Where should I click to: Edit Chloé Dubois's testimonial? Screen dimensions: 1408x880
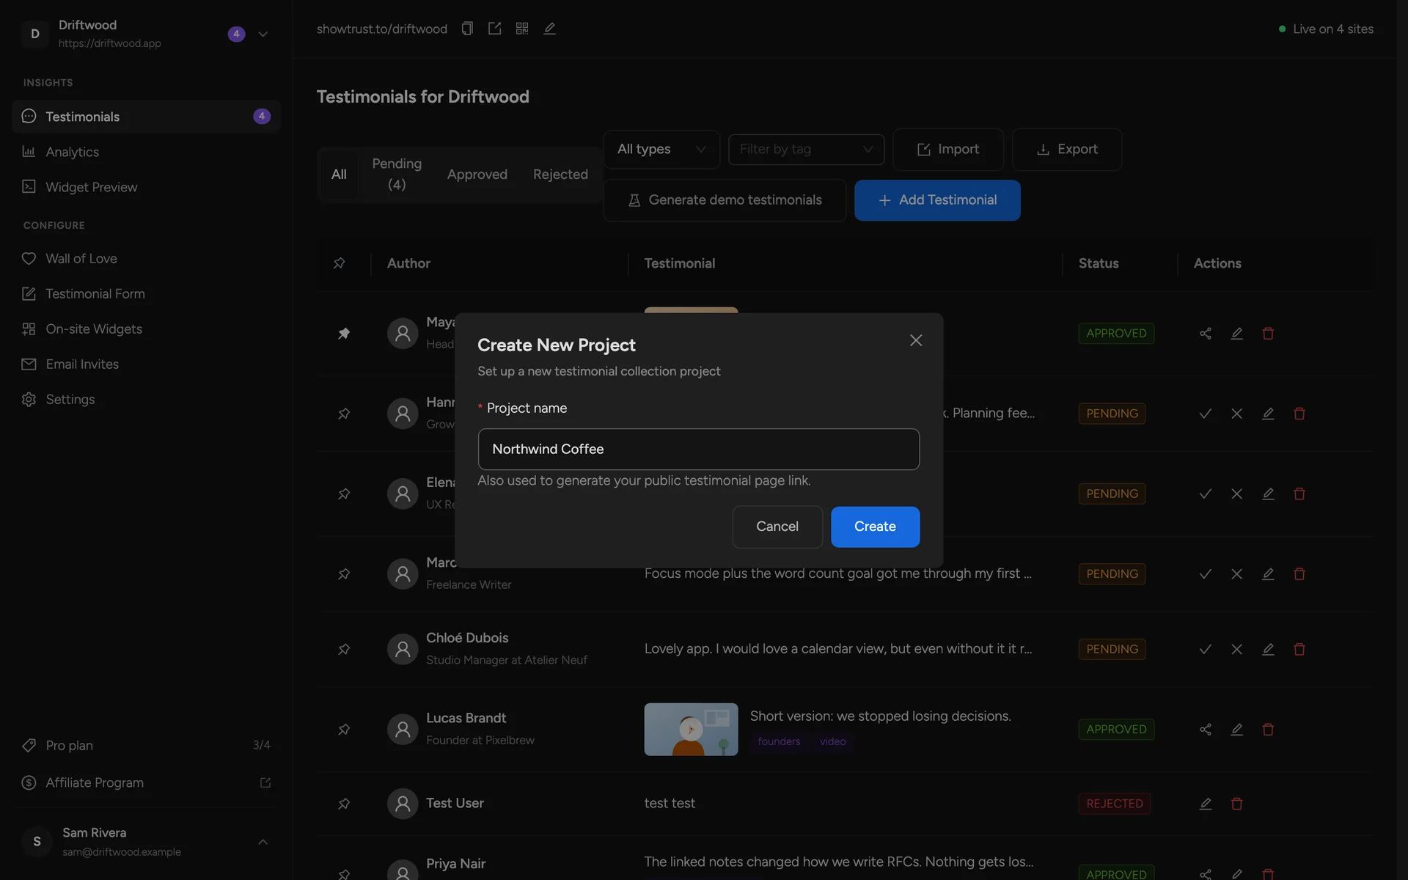click(x=1268, y=650)
